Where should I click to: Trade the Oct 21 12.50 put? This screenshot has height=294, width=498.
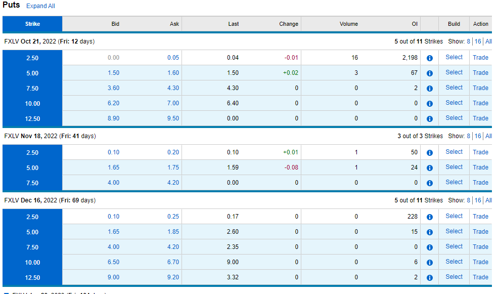(x=480, y=118)
